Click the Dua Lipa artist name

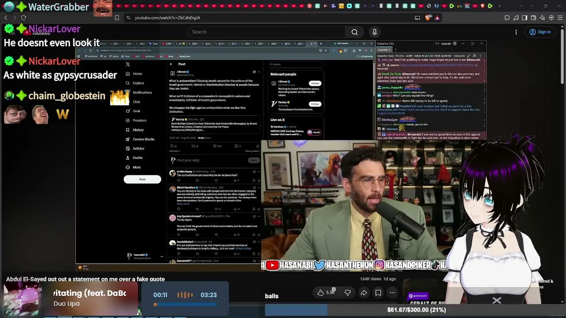pos(66,304)
